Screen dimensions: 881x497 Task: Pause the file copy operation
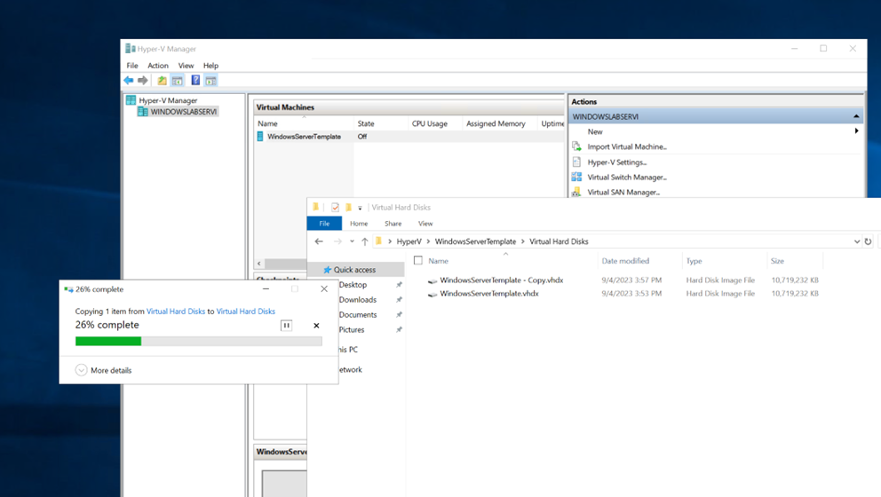[x=286, y=326]
